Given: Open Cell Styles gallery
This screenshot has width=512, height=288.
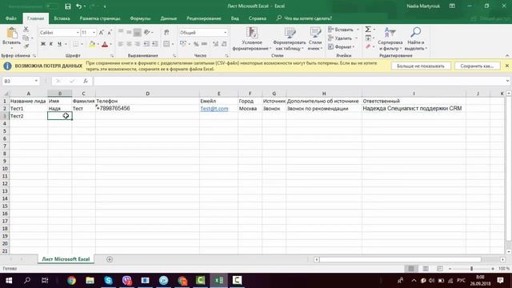Looking at the screenshot, I should click(315, 39).
